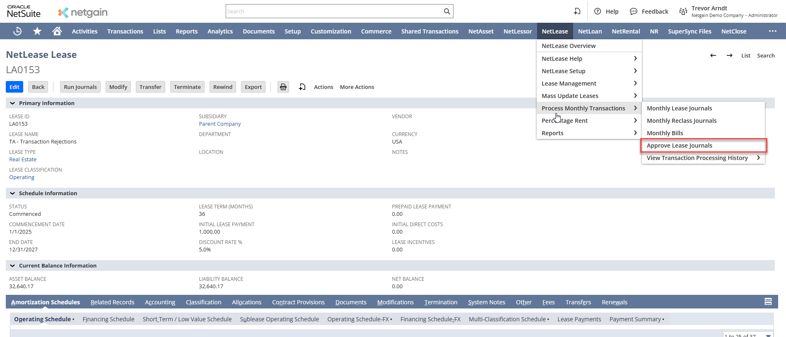The height and width of the screenshot is (337, 786).
Task: Open the Operating lease classification link
Action: coord(22,177)
